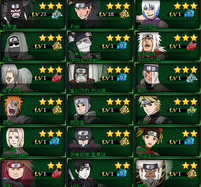Click the wind element icon on 바키 card
This screenshot has height=187, width=201.
click(x=192, y=78)
